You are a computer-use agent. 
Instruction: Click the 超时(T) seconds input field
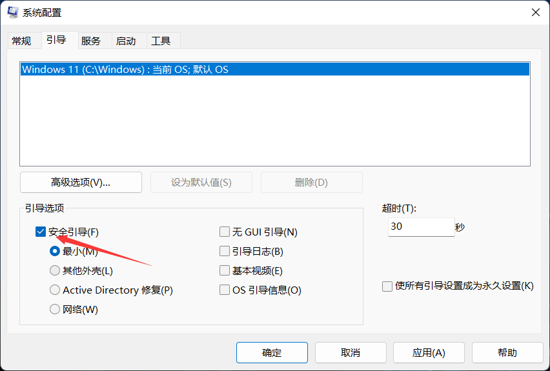point(420,226)
